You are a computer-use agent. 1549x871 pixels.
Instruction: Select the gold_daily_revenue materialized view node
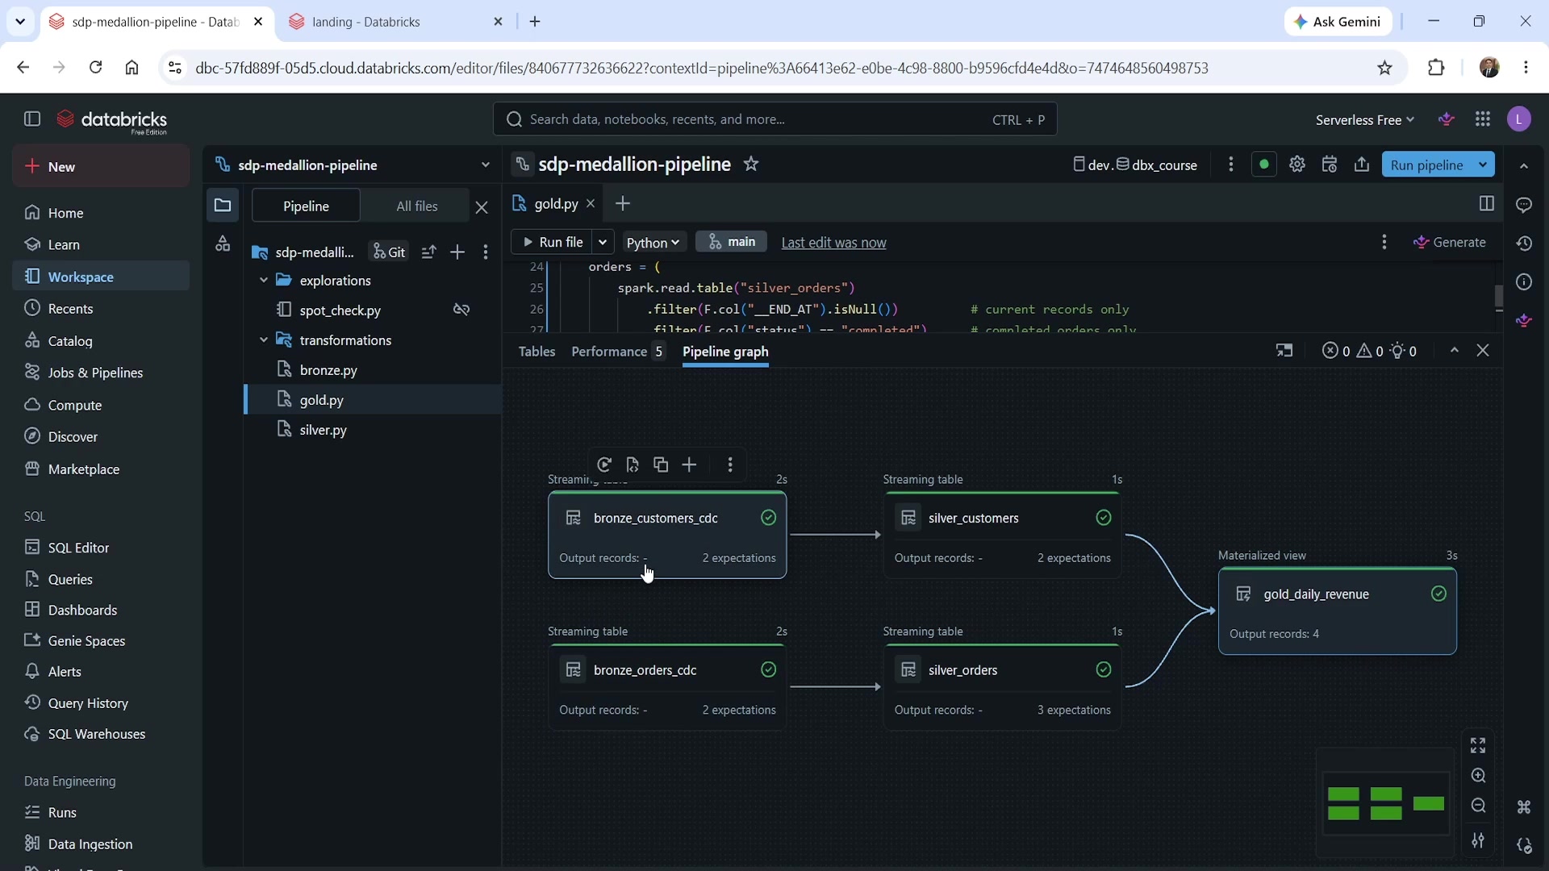point(1338,611)
